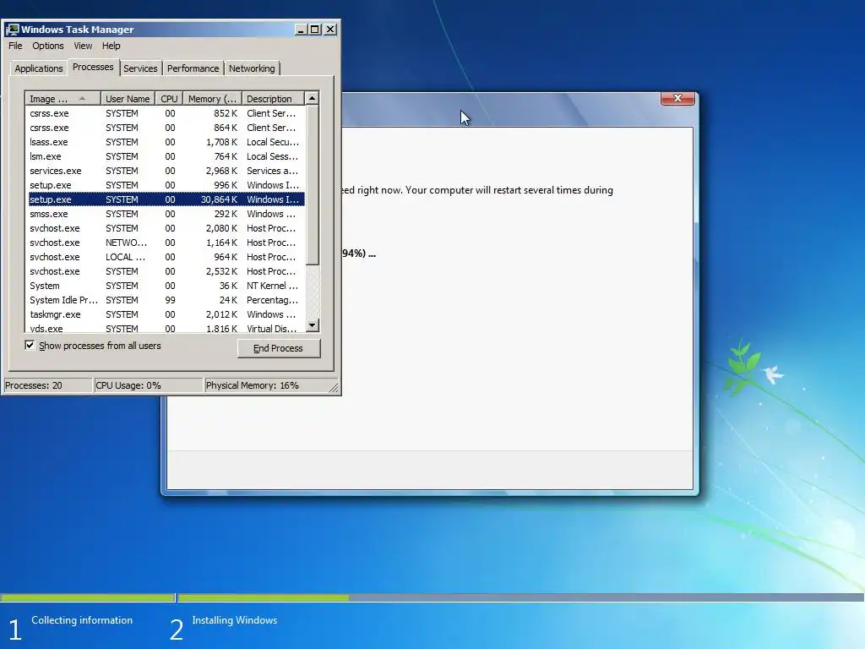
Task: Click the Collecting information step label
Action: 82,620
